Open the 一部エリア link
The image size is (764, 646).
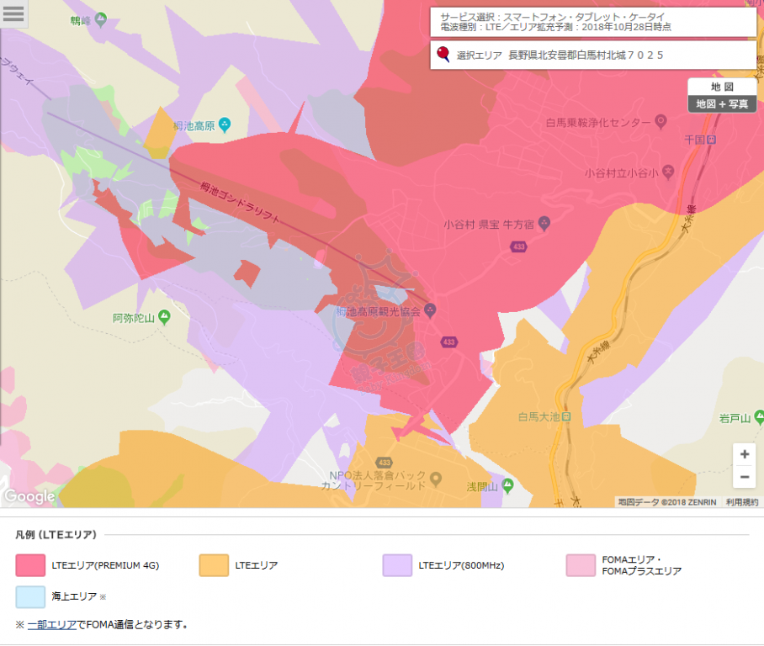tap(52, 625)
